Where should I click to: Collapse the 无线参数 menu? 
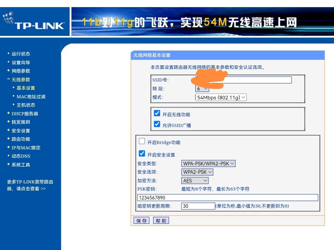pos(21,80)
